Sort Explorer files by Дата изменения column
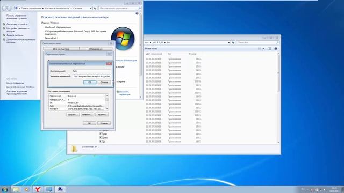Viewport: 344px width, 193px height. click(x=154, y=54)
